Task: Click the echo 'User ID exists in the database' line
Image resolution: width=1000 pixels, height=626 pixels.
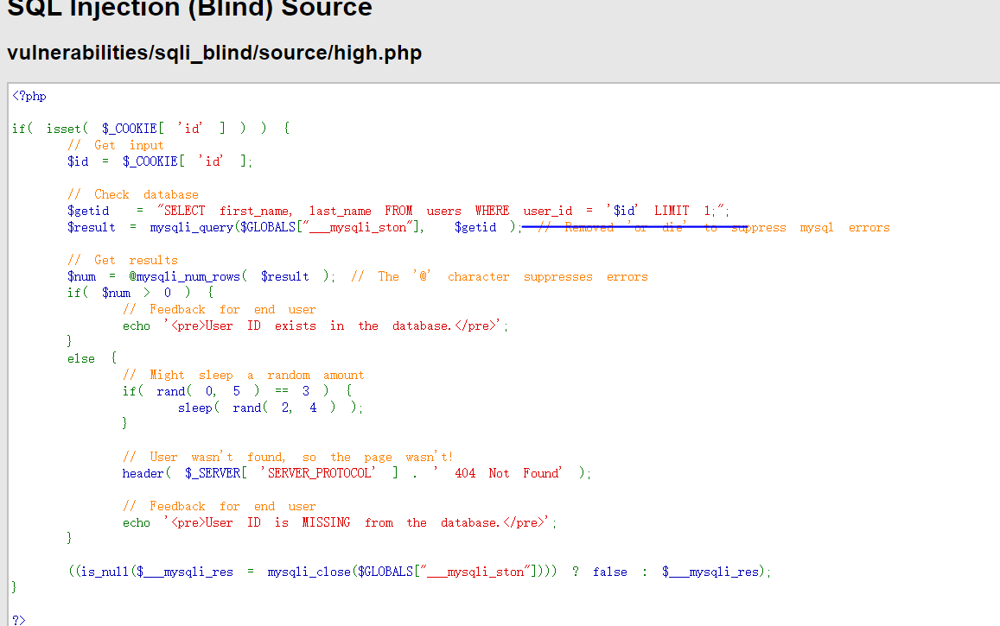Action: [315, 326]
